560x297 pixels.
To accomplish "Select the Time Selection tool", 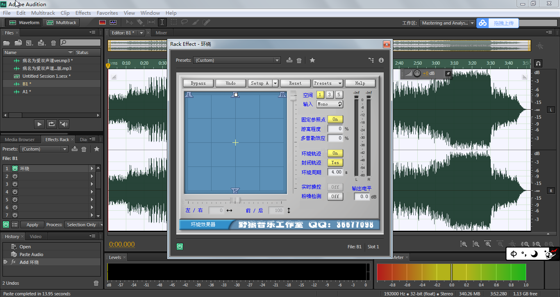I will point(162,22).
